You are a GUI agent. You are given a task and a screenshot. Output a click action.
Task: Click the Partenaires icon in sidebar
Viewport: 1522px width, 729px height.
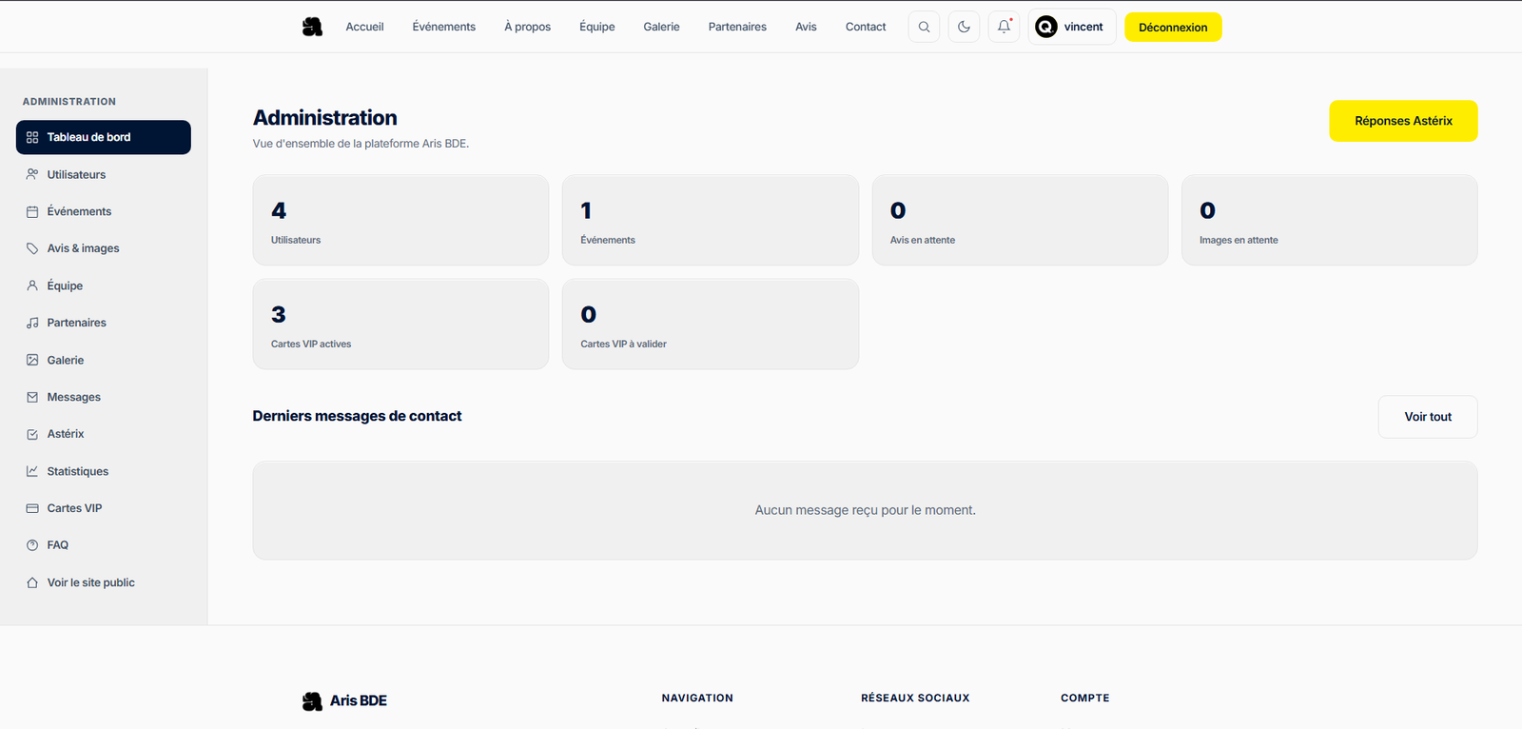point(32,323)
